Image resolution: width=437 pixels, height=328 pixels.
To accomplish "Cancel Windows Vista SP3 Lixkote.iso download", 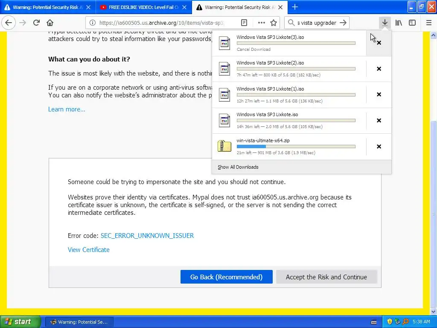I will pyautogui.click(x=379, y=120).
